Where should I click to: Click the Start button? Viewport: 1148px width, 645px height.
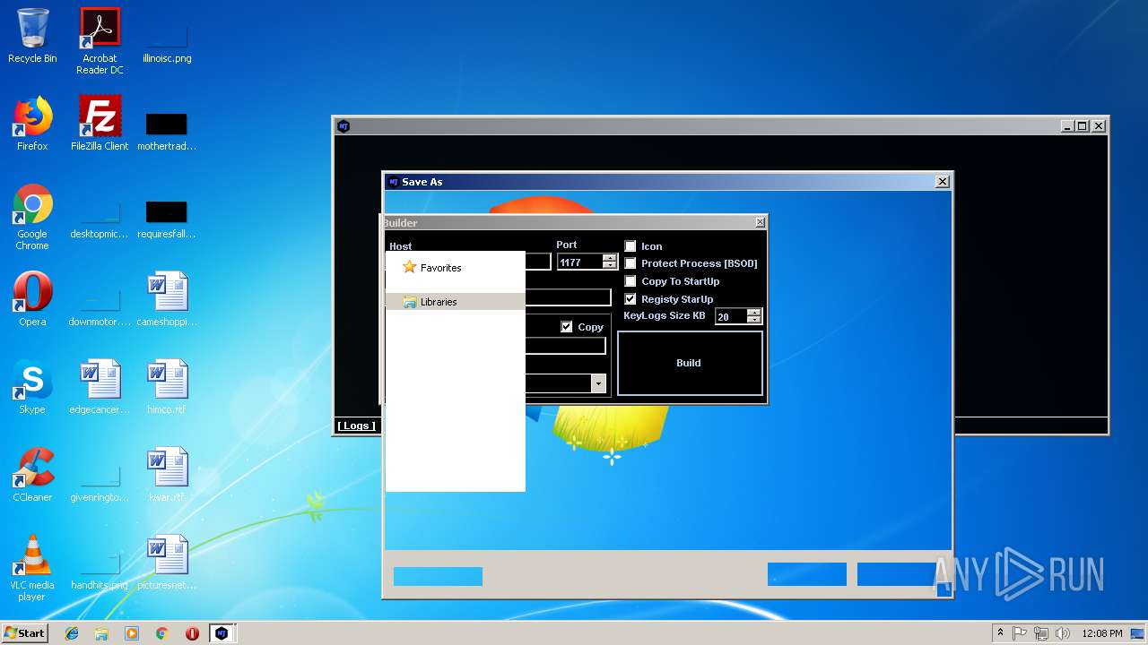24,633
